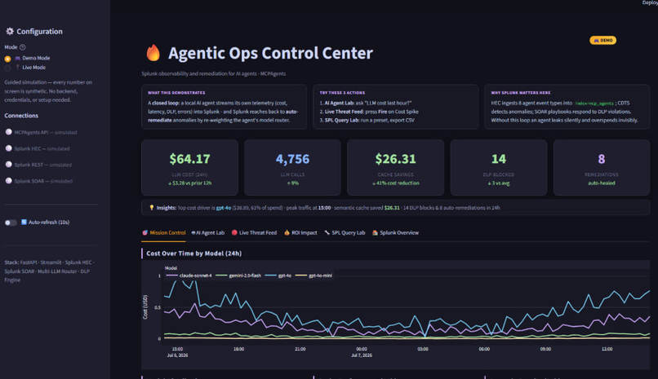Viewport: 658px width, 379px height.
Task: Click the 'Model' legend title
Action: click(x=171, y=268)
